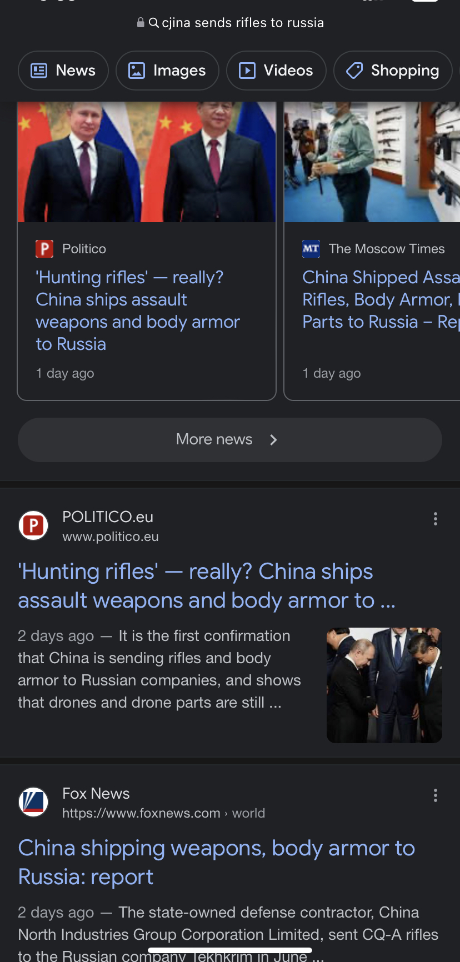Switch to the Videos tab
Viewport: 460px width, 962px height.
coord(276,71)
